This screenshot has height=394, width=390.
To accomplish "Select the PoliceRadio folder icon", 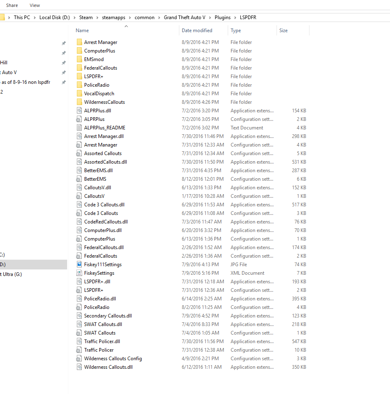I will pyautogui.click(x=79, y=85).
